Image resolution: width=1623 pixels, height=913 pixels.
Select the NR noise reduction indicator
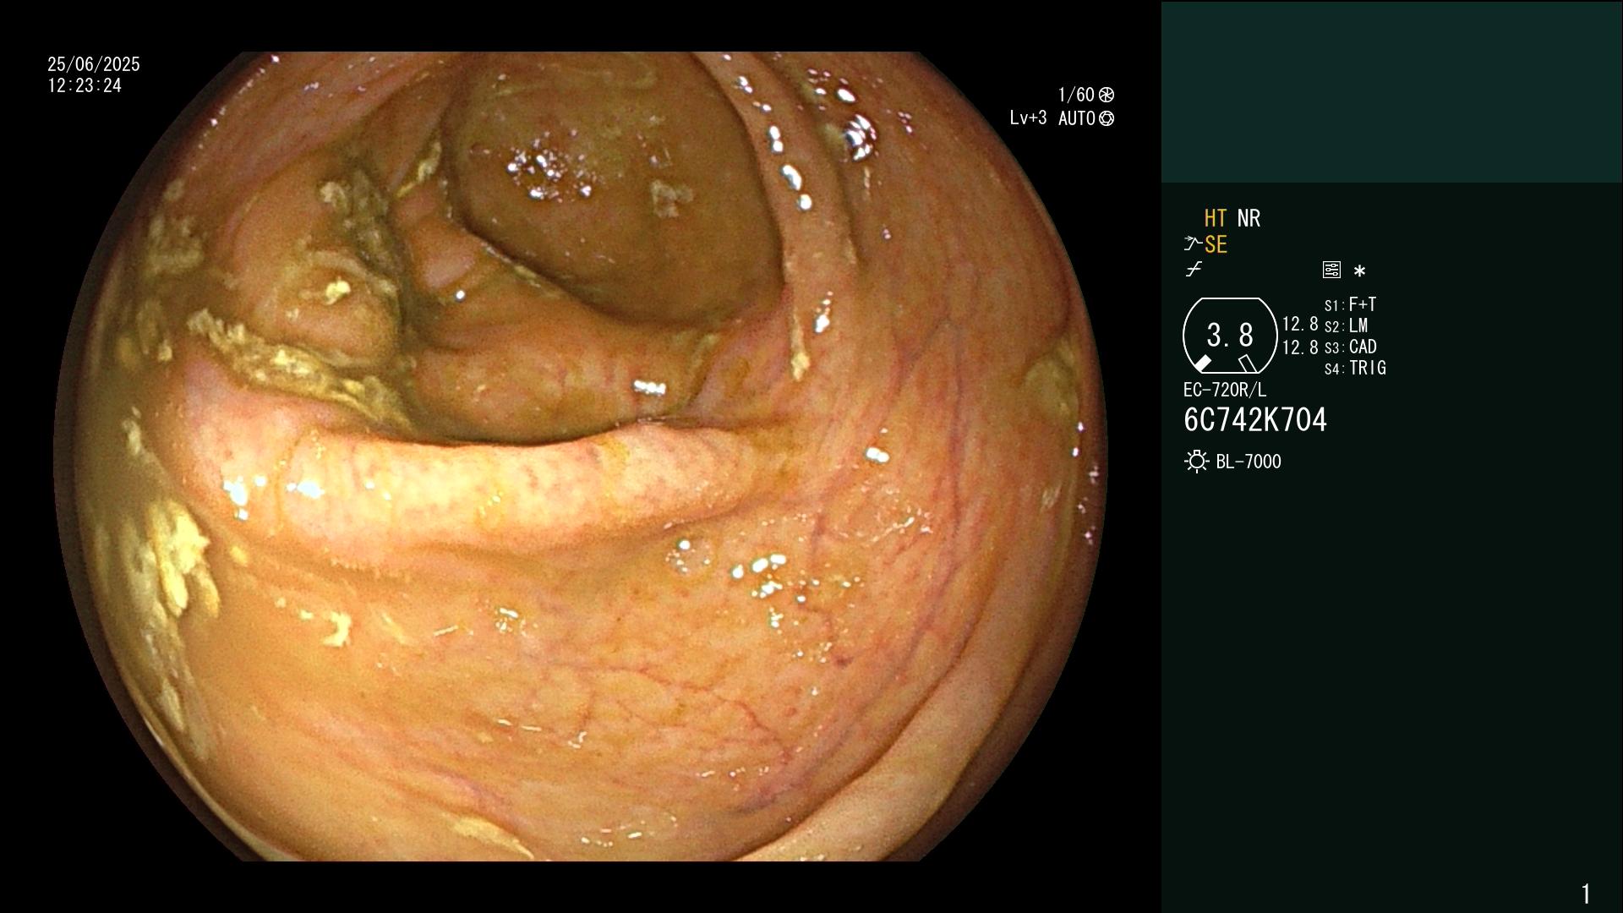tap(1249, 218)
